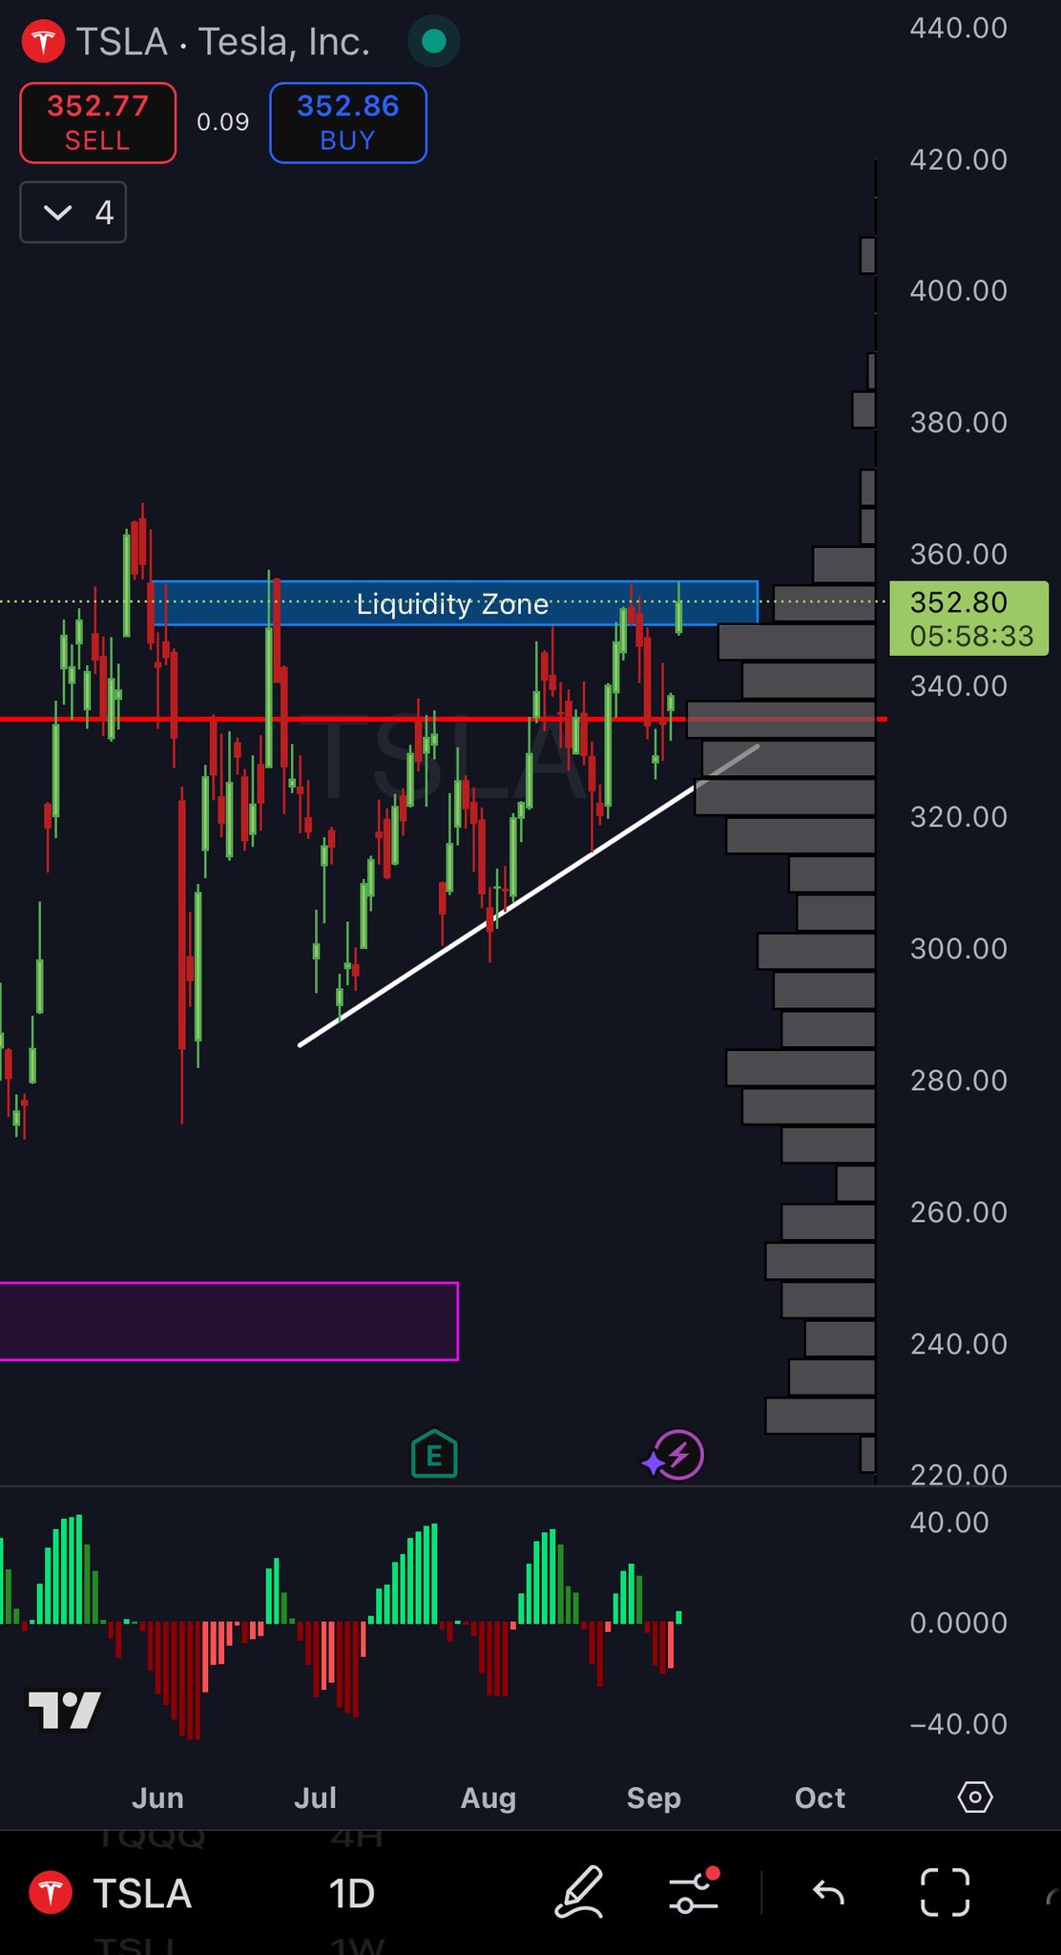Tap the 440.00 price axis label
Image resolution: width=1061 pixels, height=1955 pixels.
959,28
